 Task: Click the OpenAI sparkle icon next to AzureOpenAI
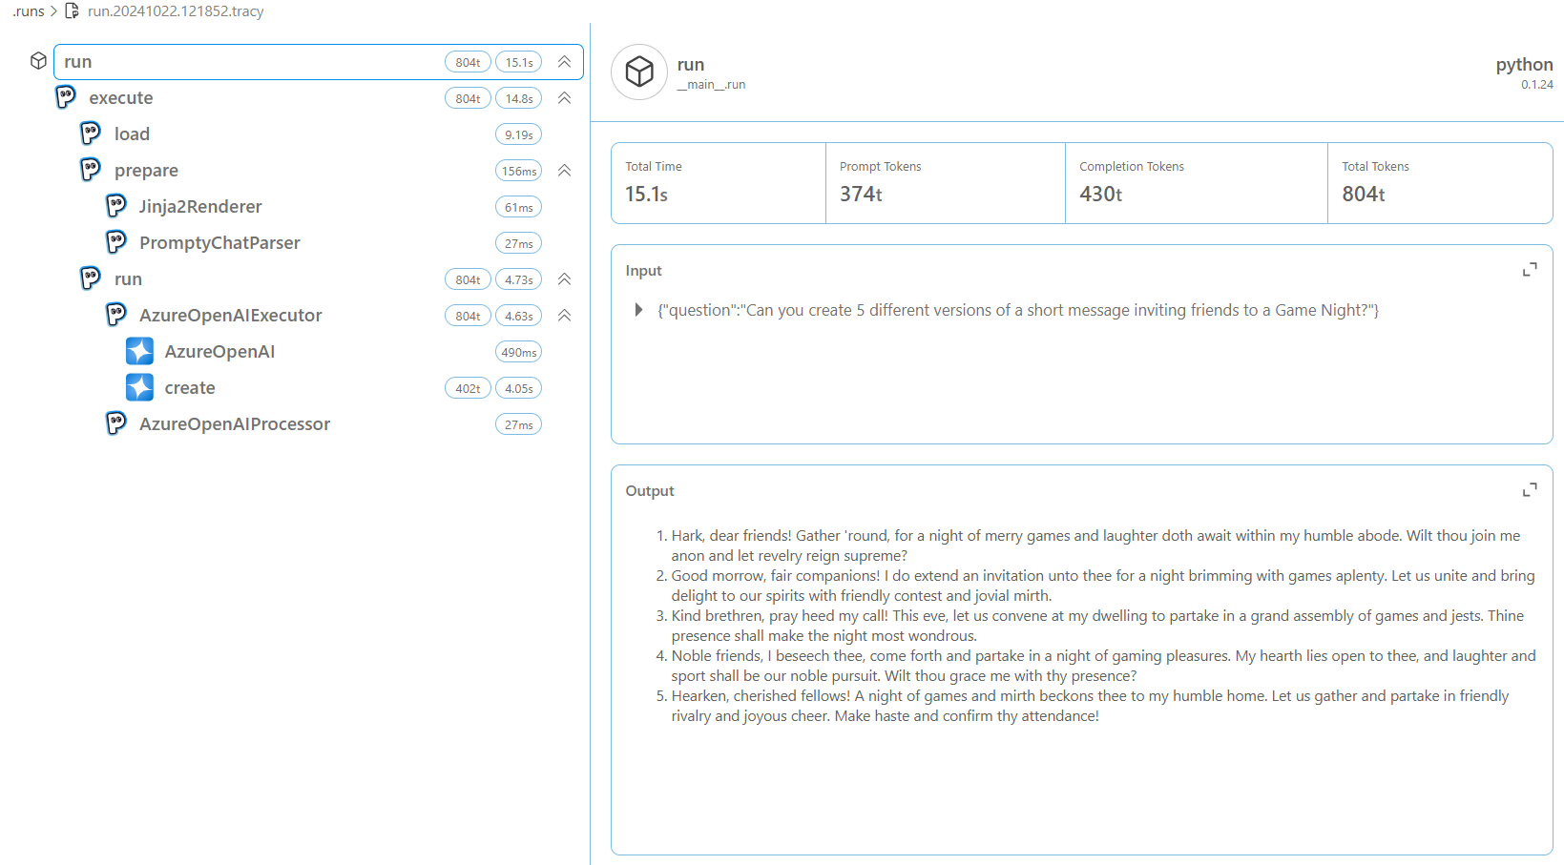[140, 352]
